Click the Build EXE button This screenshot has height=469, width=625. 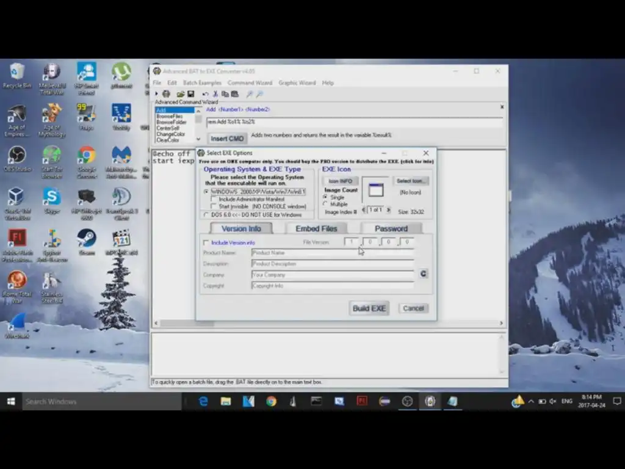(x=369, y=308)
